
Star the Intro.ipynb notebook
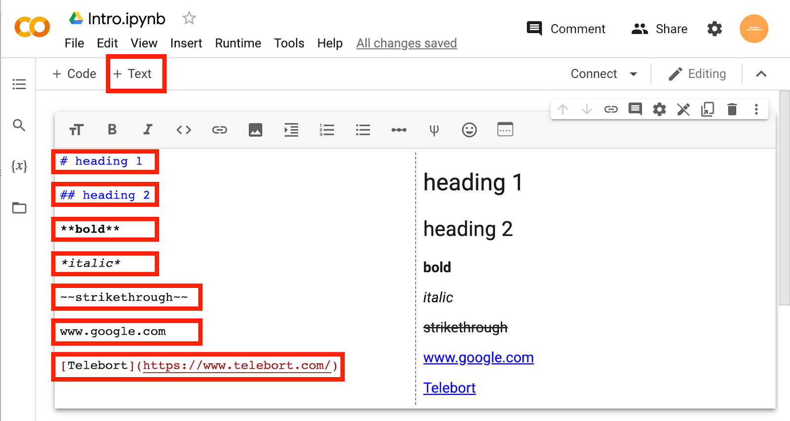189,19
